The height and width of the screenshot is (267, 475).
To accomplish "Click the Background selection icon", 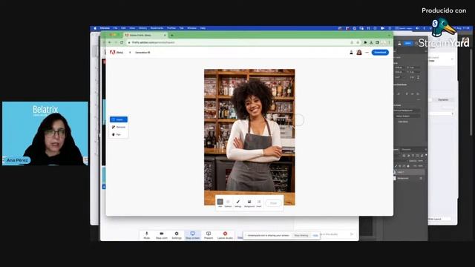I will coord(249,202).
